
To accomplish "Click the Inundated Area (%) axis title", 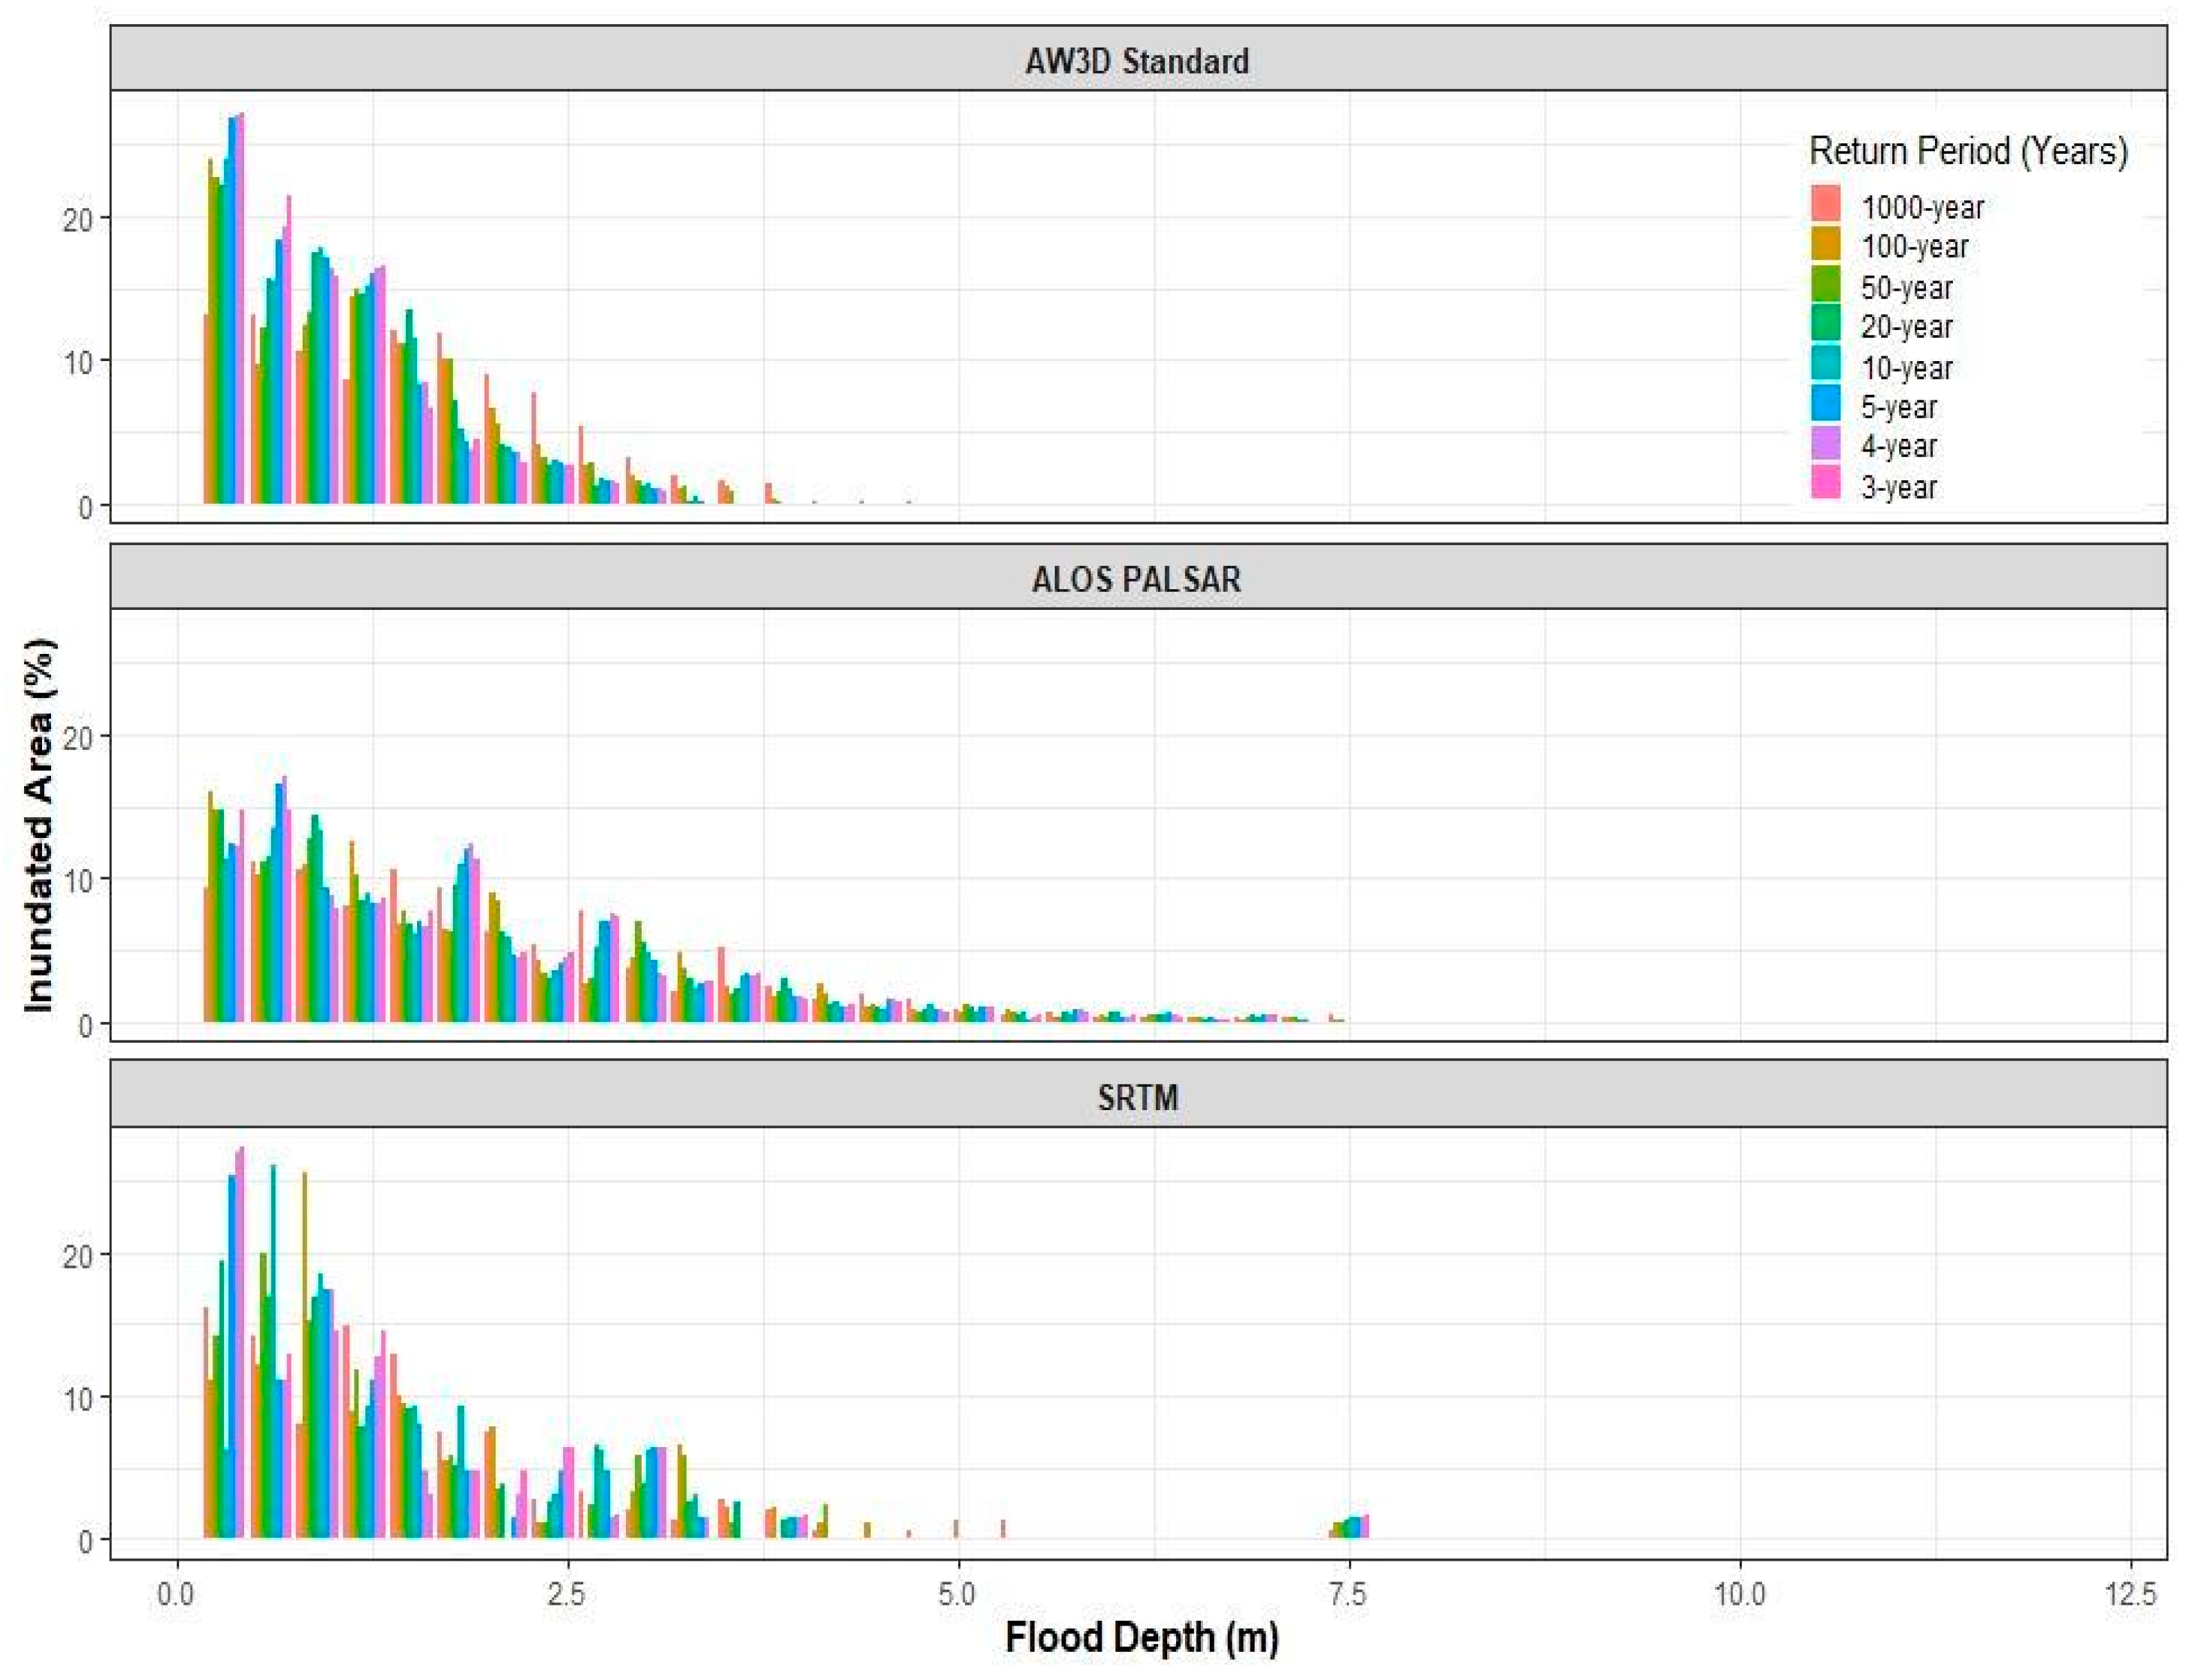I will pyautogui.click(x=39, y=825).
